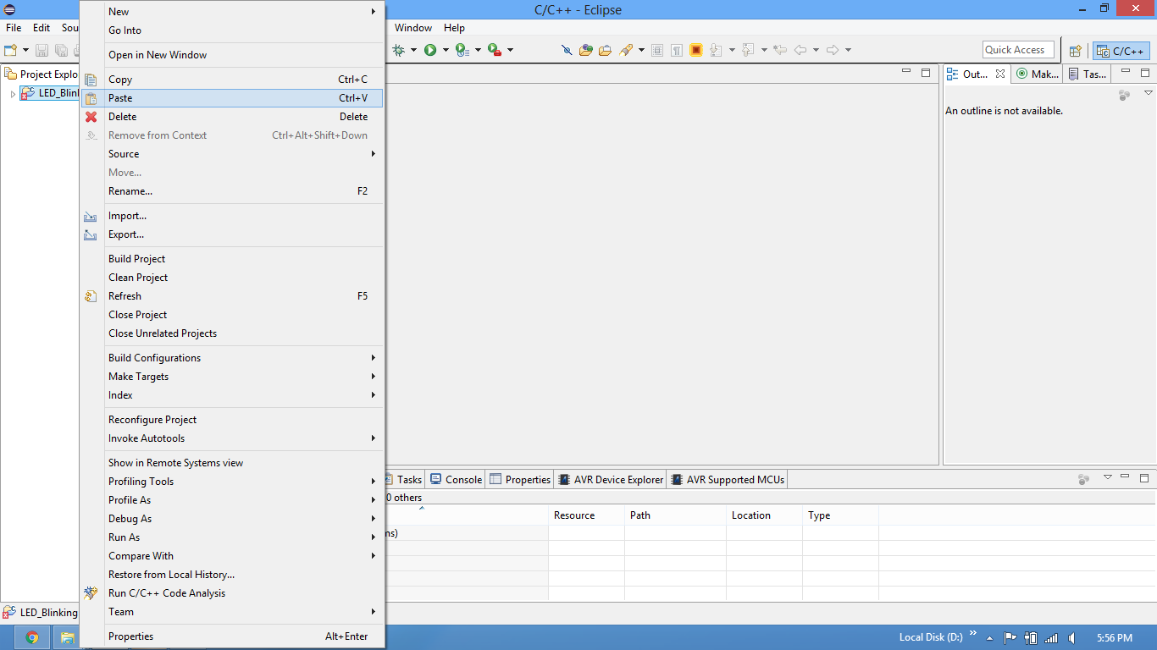Switch to the Tasks tab beside Make Targets
Viewport: 1157px width, 650px height.
1088,74
